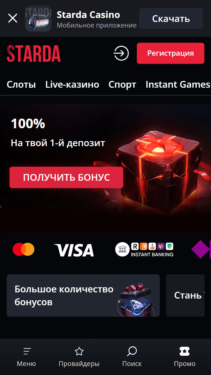Click the login arrow icon
Screen dimensions: 211x375
121,53
